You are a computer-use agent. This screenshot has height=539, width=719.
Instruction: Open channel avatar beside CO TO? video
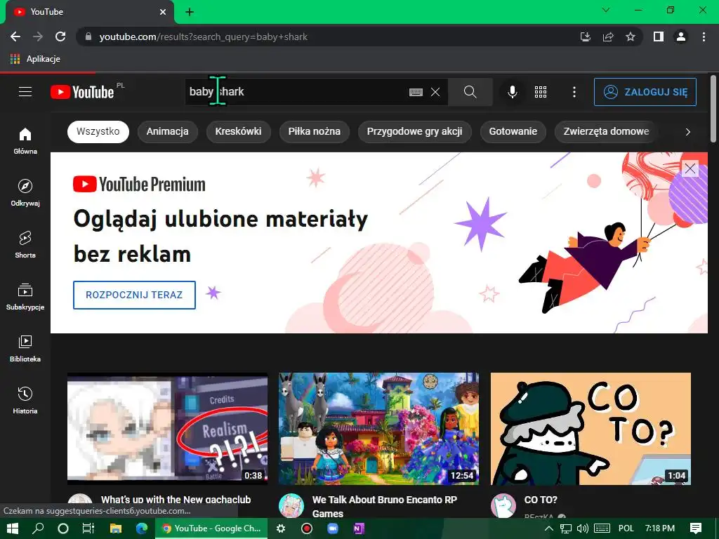pyautogui.click(x=503, y=505)
